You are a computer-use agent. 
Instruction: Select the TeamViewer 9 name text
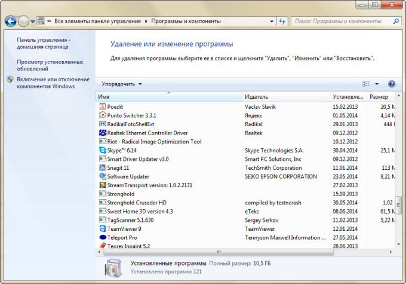124,229
